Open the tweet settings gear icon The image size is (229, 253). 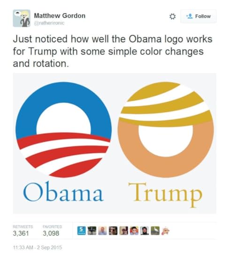pyautogui.click(x=172, y=16)
